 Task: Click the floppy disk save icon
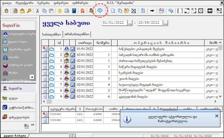tap(219, 11)
